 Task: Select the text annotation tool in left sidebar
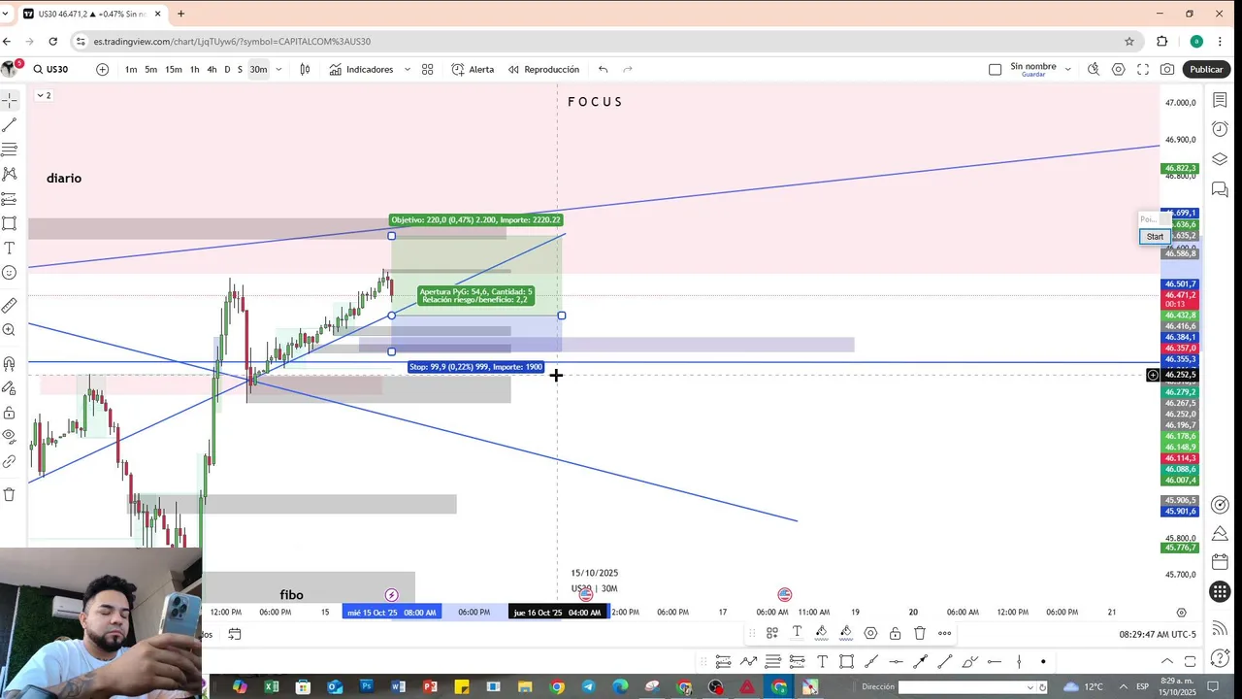[10, 249]
